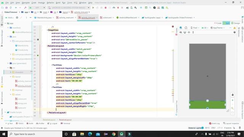
Task: Click the red error indicator in editor
Action: tap(173, 27)
